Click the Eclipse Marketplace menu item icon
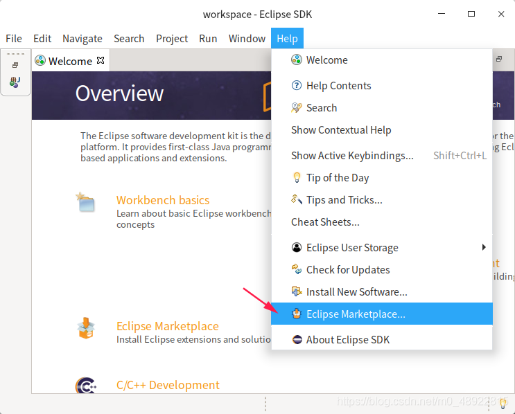The width and height of the screenshot is (515, 414). (x=297, y=314)
